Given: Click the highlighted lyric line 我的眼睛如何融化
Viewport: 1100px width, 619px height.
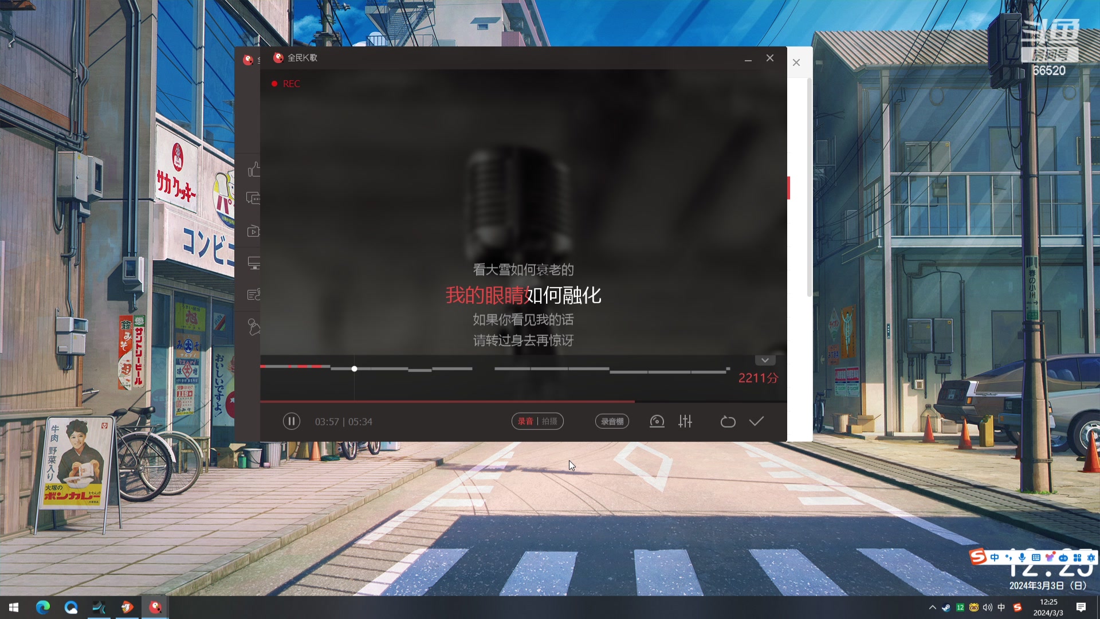Looking at the screenshot, I should tap(523, 295).
